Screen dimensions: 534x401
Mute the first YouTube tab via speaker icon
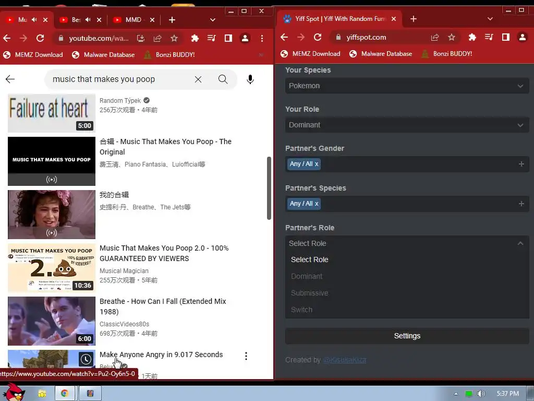coord(34,20)
